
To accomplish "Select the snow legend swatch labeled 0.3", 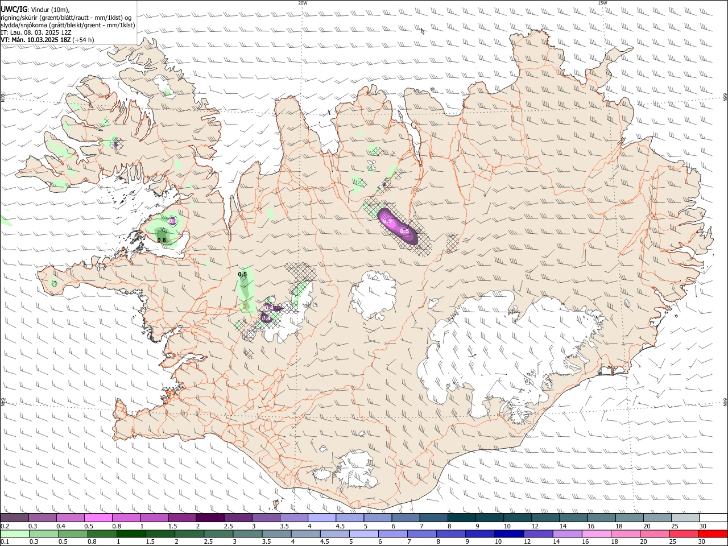I will pos(42,518).
